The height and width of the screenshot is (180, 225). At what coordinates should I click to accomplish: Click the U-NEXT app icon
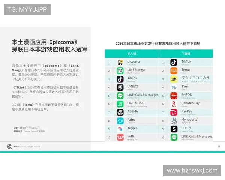(x=120, y=87)
